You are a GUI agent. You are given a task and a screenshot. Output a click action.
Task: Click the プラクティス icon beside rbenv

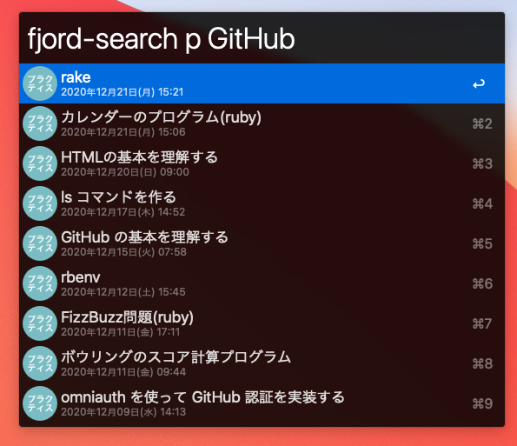(40, 283)
